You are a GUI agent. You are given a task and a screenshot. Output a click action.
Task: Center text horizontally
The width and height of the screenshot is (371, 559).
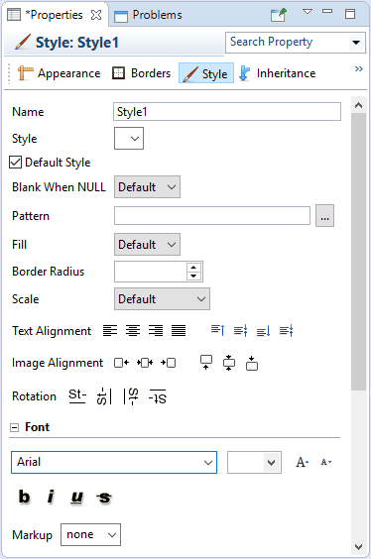pos(133,331)
